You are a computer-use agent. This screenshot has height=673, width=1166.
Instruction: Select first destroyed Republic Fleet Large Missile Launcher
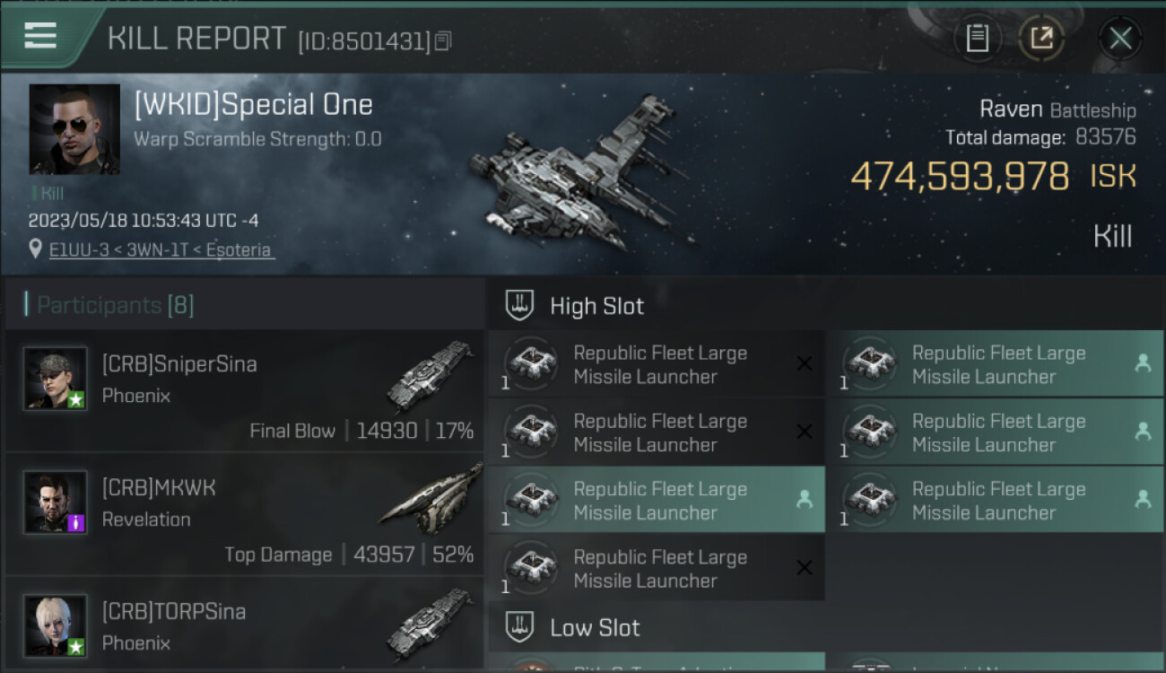point(655,364)
